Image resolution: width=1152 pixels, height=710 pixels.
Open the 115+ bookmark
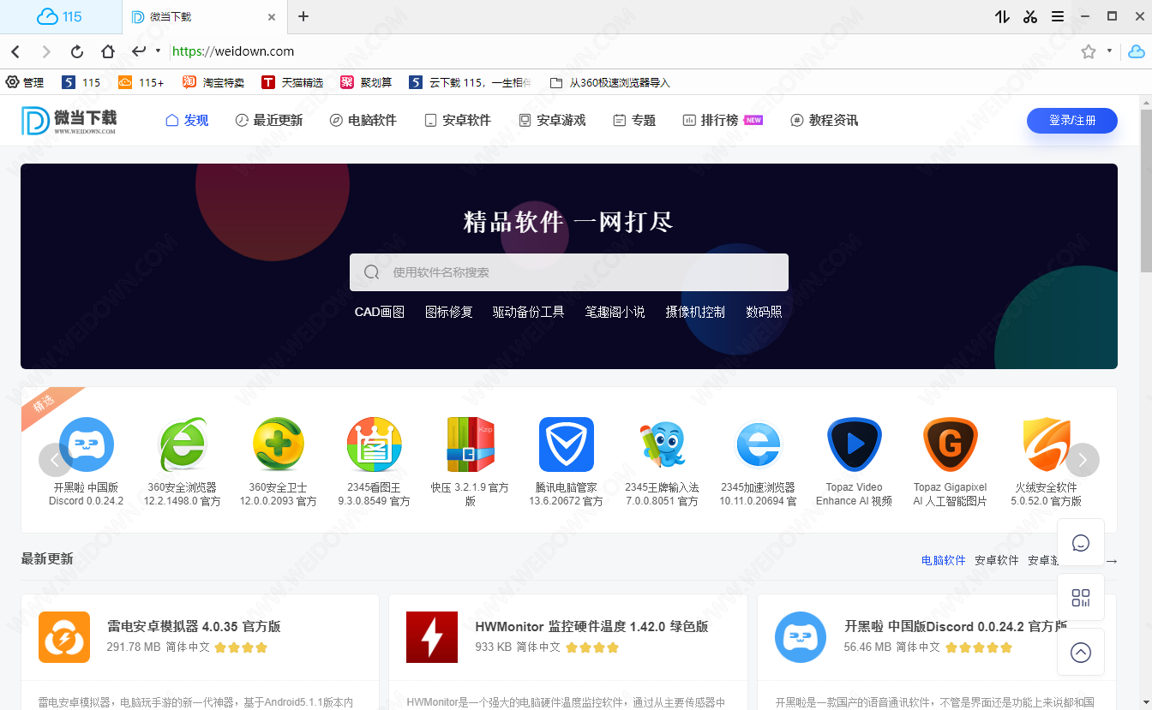pos(141,82)
